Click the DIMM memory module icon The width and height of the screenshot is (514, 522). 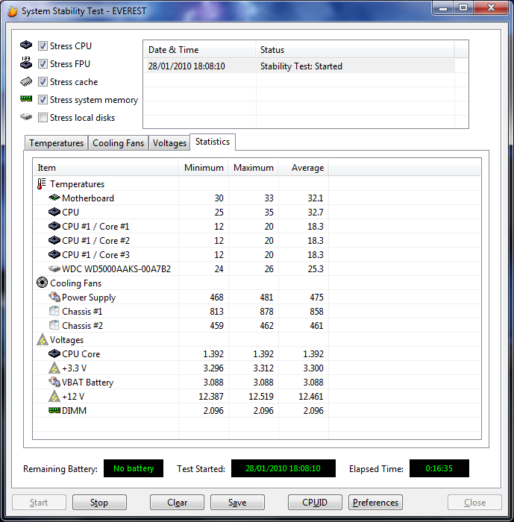(x=54, y=411)
